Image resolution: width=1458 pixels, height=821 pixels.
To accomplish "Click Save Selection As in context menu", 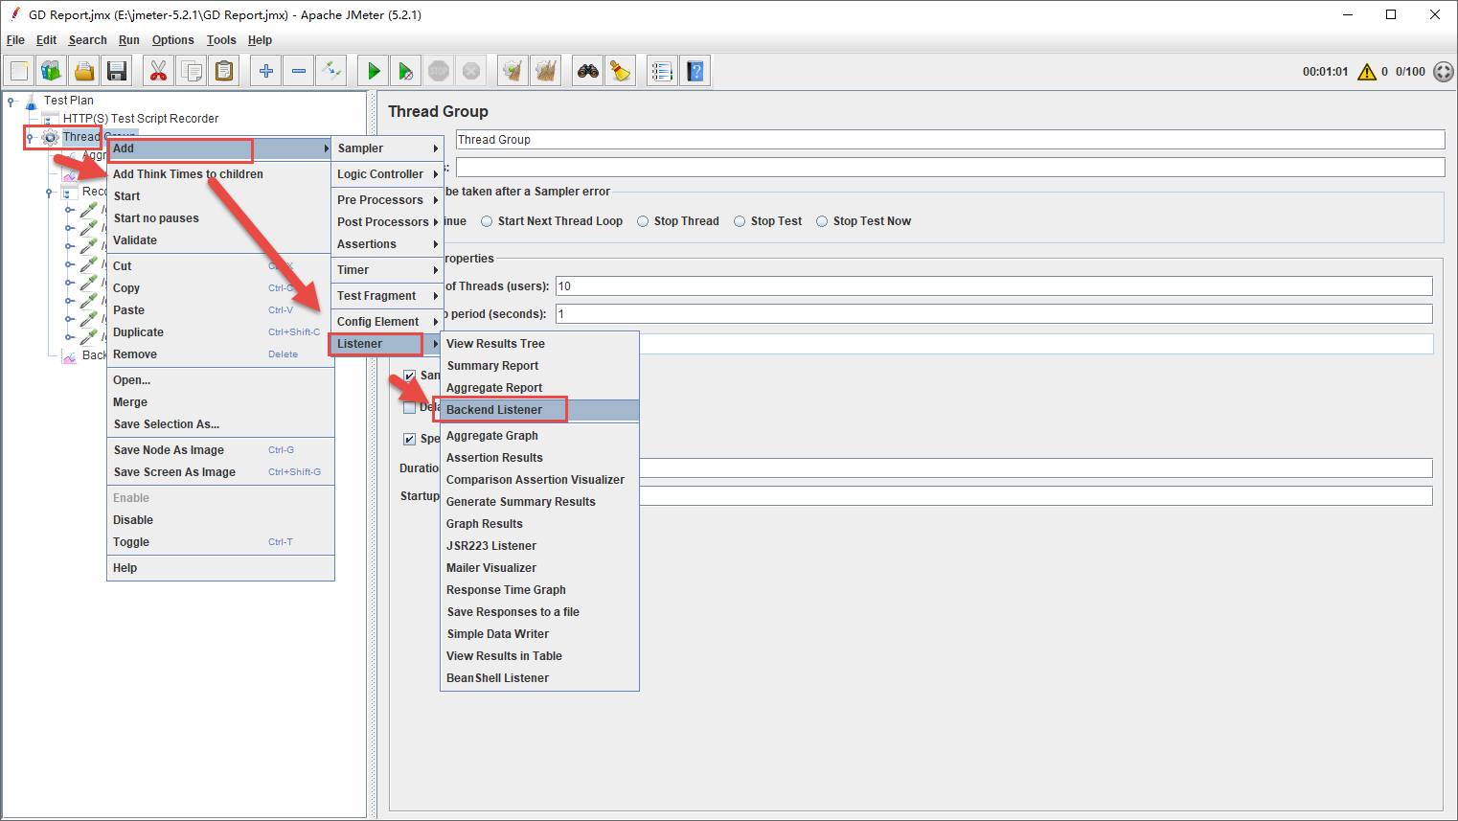I will (167, 424).
